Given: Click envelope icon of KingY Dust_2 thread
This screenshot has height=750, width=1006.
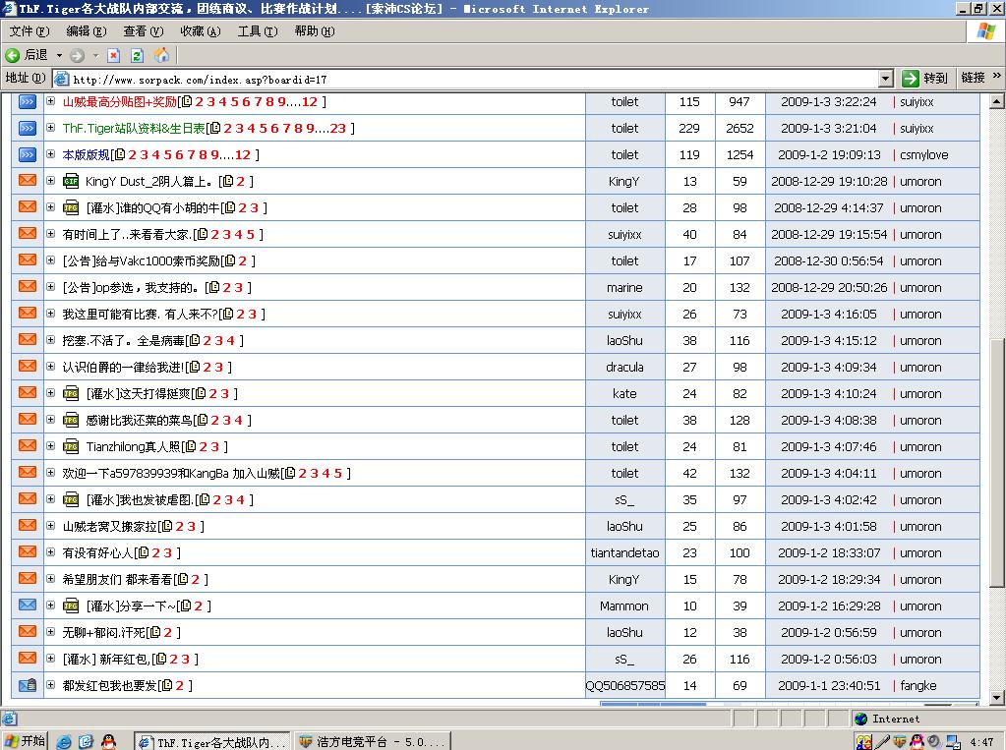Looking at the screenshot, I should pos(28,181).
